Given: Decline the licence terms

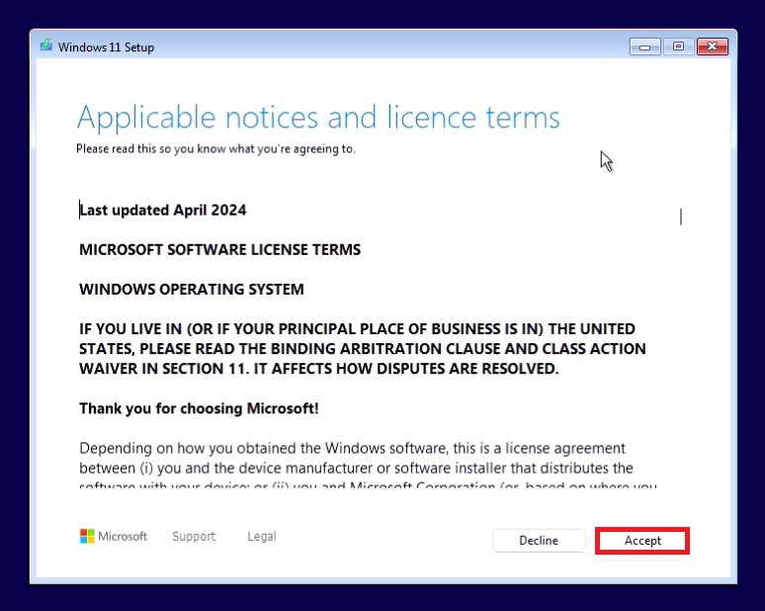Looking at the screenshot, I should point(539,541).
